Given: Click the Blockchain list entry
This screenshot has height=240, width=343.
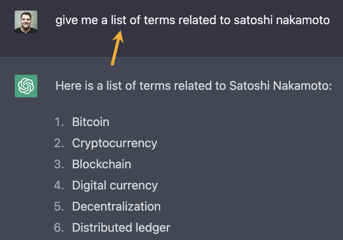Looking at the screenshot, I should click(x=101, y=165).
